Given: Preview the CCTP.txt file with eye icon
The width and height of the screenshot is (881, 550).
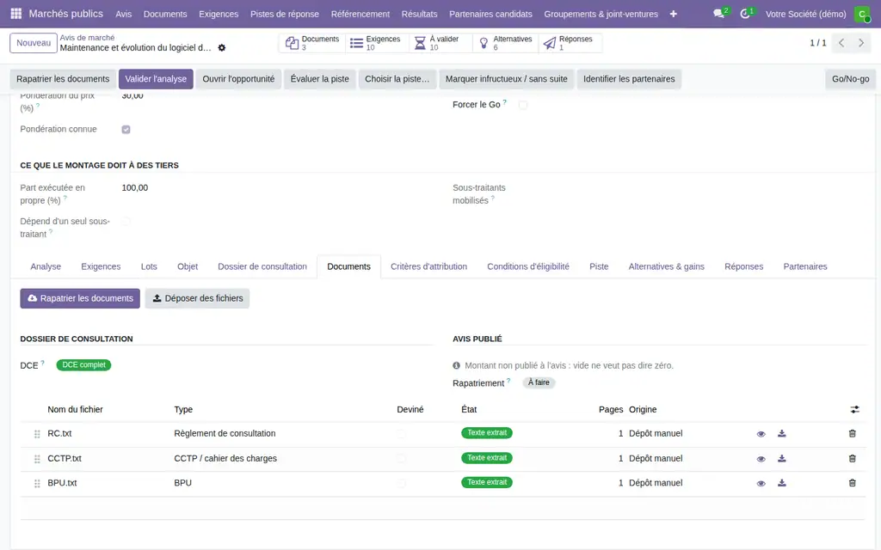Looking at the screenshot, I should [761, 459].
